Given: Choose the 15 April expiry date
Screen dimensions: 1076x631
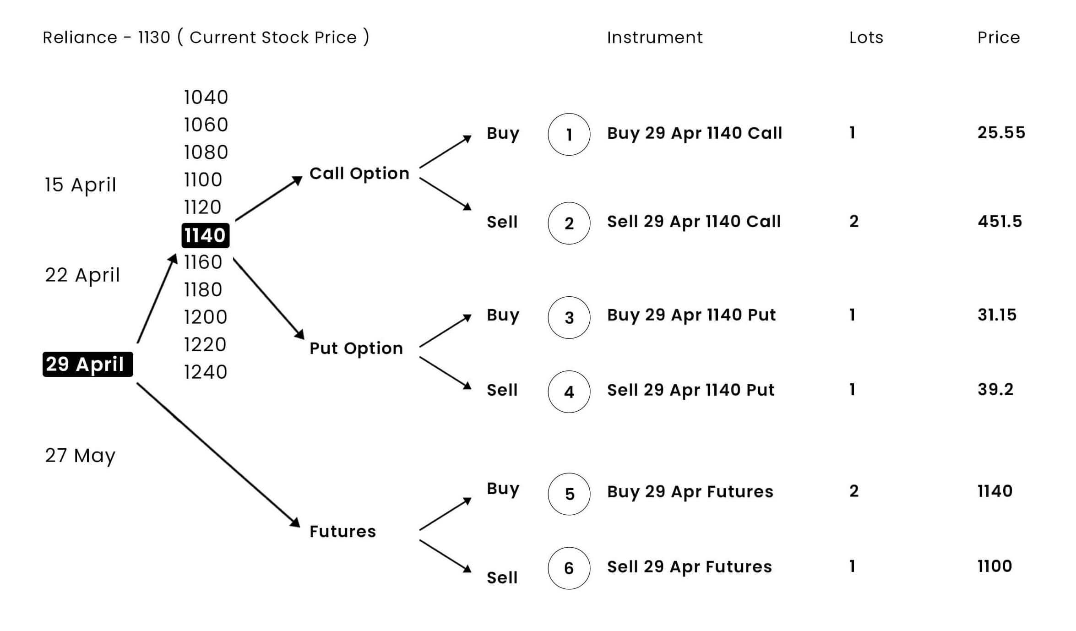Looking at the screenshot, I should click(x=81, y=185).
